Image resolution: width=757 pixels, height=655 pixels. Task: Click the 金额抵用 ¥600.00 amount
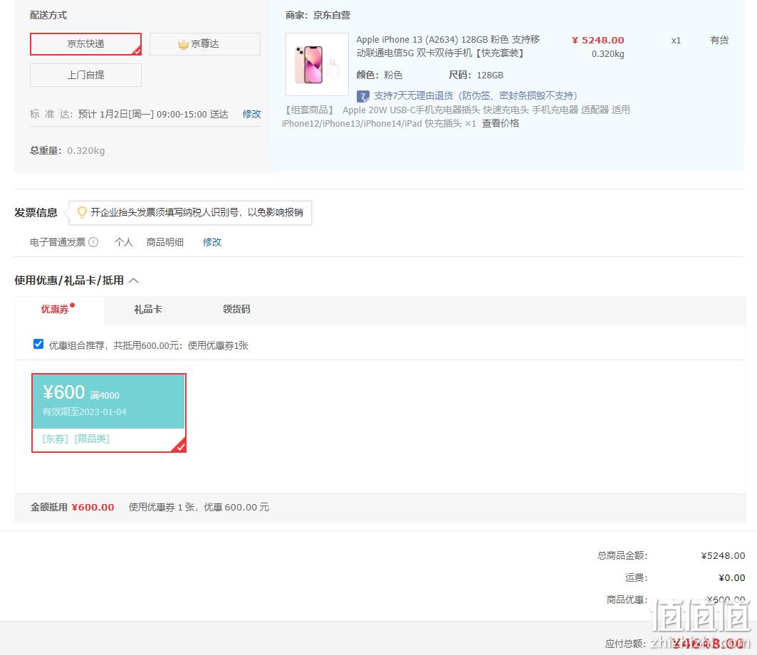[93, 508]
